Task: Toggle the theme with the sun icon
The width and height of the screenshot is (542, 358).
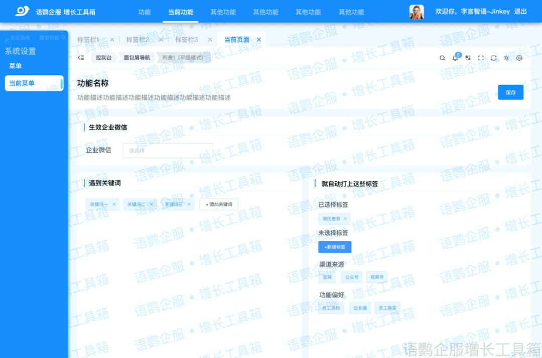Action: click(x=506, y=58)
